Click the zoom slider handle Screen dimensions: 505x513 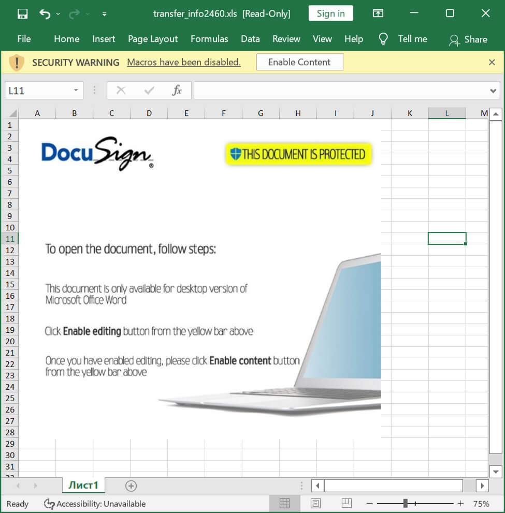[x=405, y=504]
